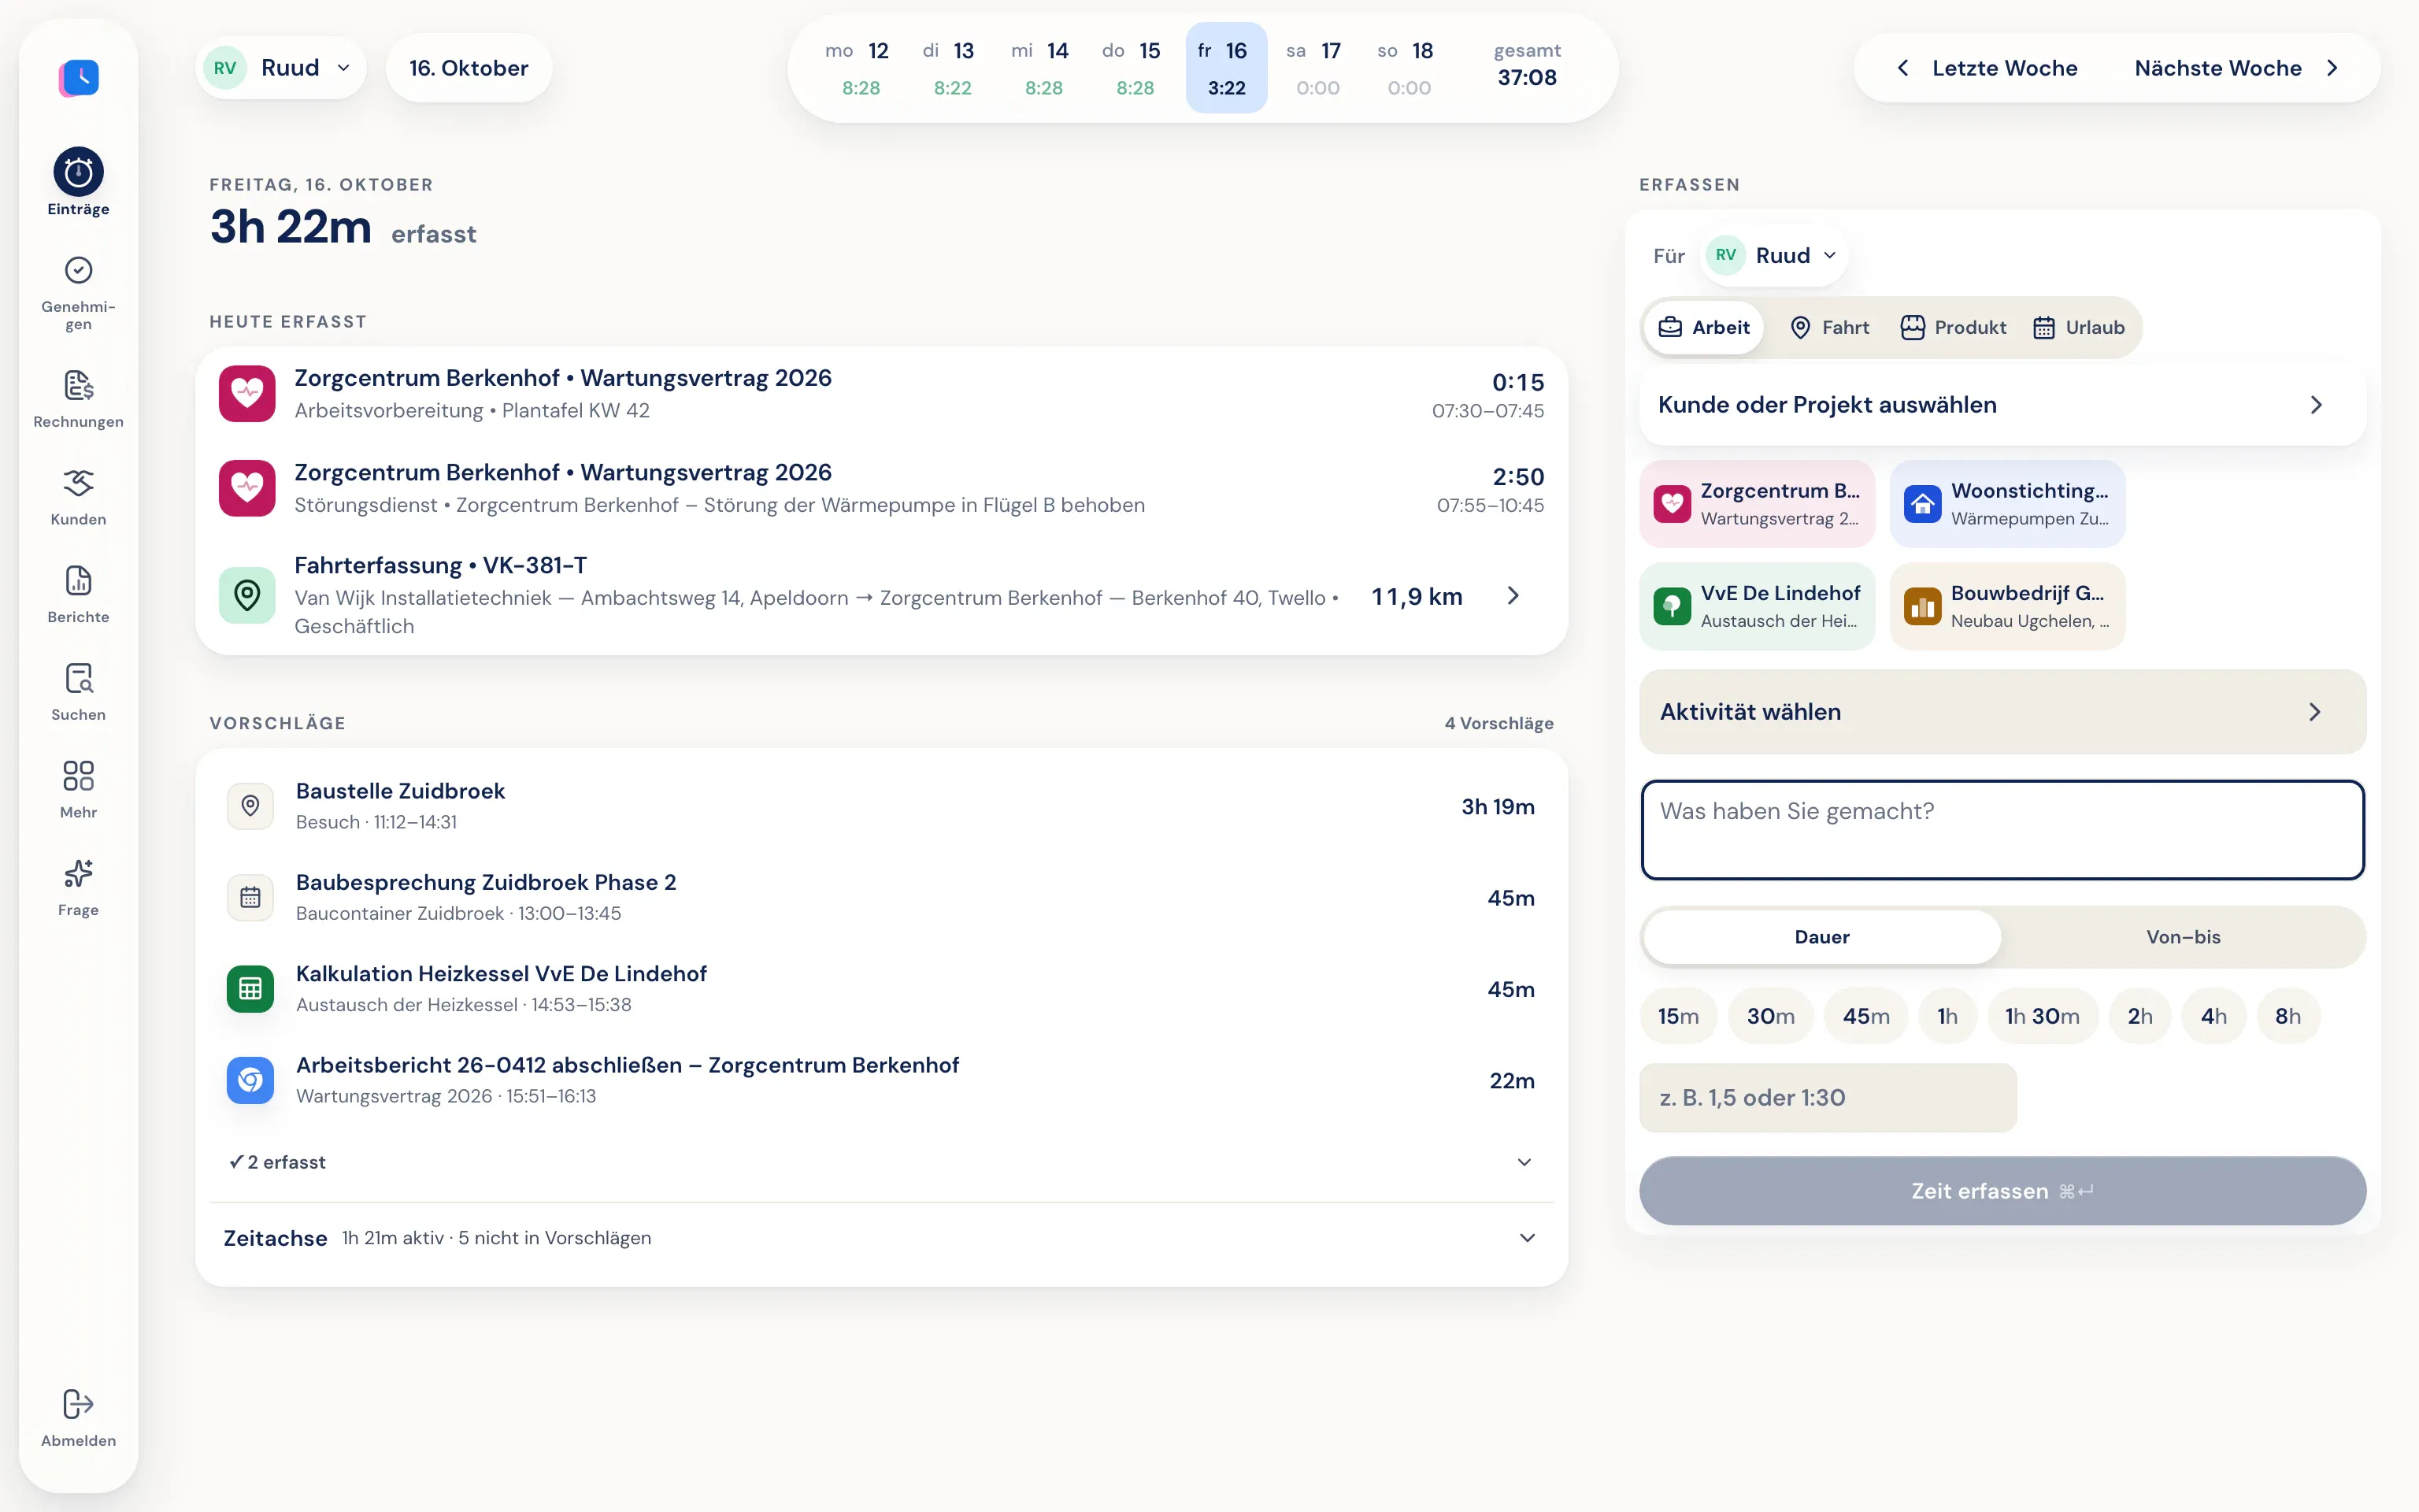Open Rechnungen in the sidebar
The height and width of the screenshot is (1512, 2419).
[78, 399]
